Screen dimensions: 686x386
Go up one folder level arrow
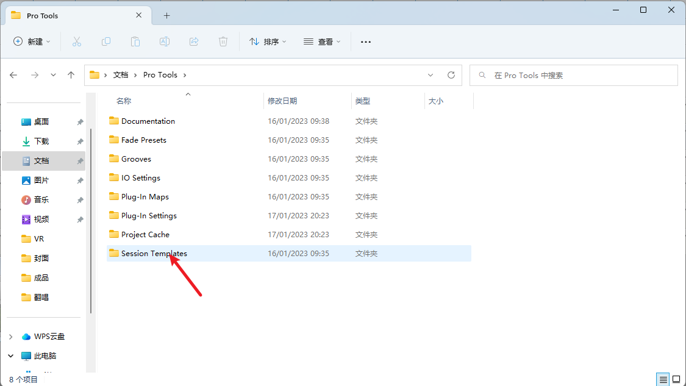(x=71, y=75)
